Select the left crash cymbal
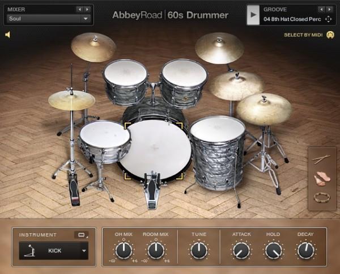Image resolution: width=340 pixels, height=274 pixels. click(x=93, y=47)
